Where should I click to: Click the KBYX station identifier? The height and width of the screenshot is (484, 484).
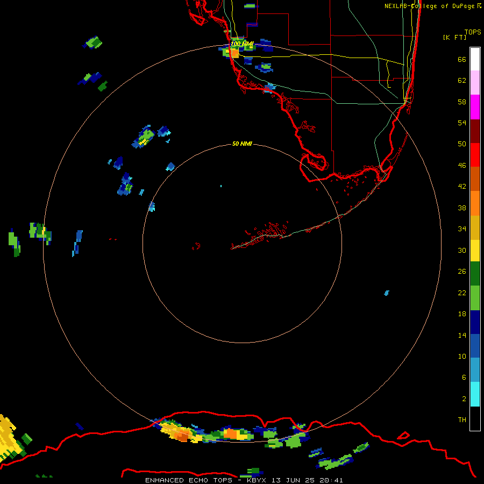click(x=256, y=480)
